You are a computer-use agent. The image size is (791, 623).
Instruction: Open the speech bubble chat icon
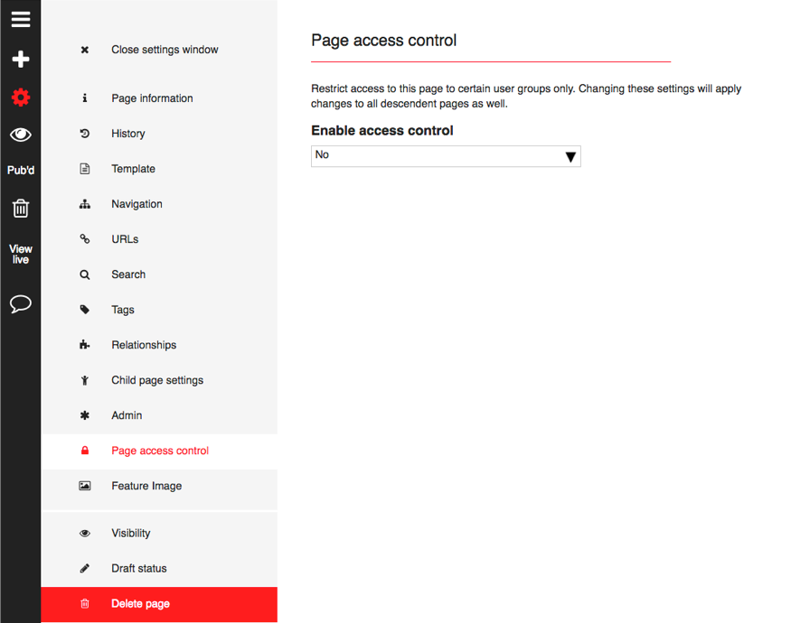click(21, 304)
